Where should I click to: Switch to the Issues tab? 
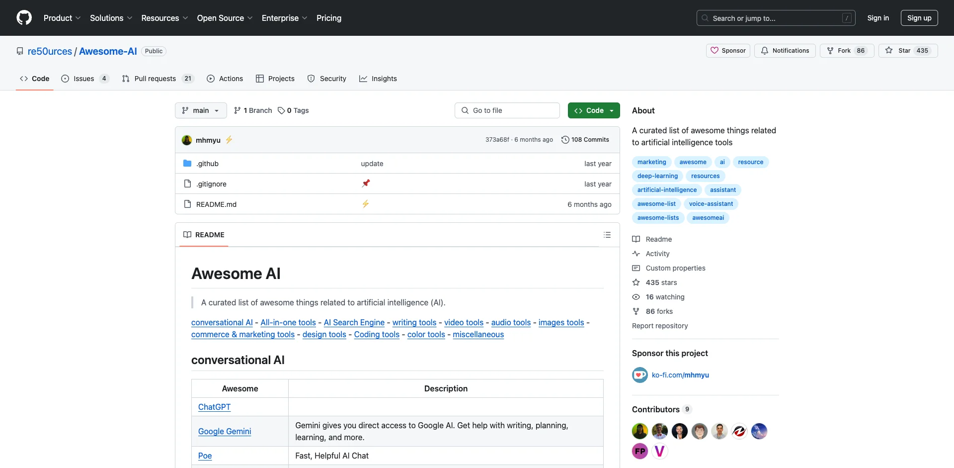point(84,79)
